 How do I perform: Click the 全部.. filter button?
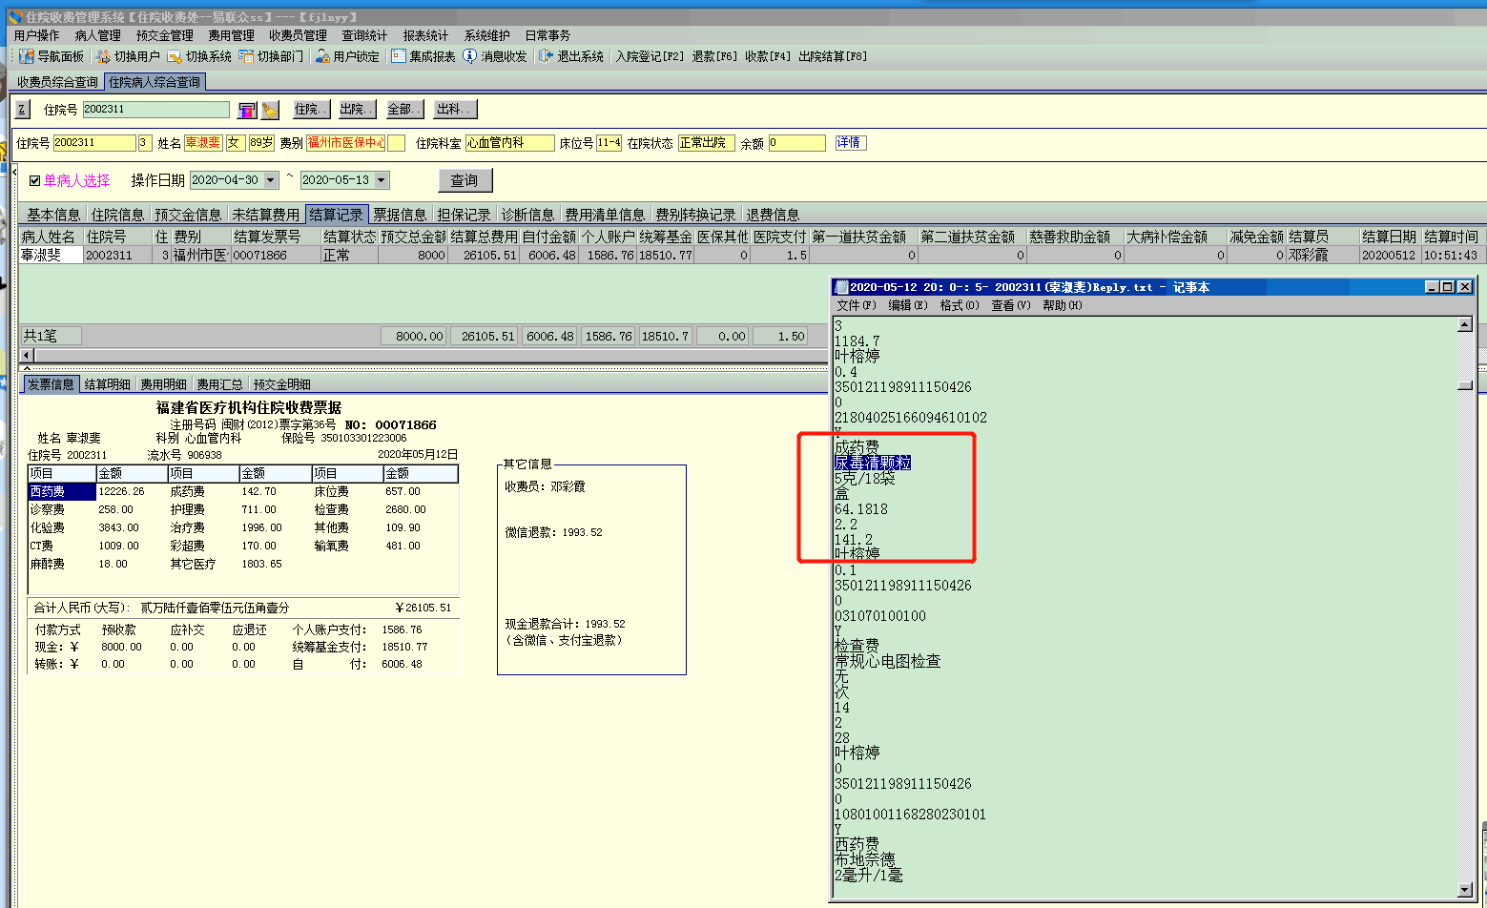coord(404,110)
